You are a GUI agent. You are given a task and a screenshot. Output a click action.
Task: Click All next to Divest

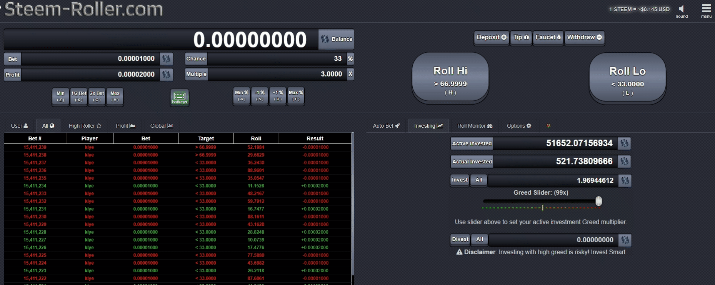480,240
